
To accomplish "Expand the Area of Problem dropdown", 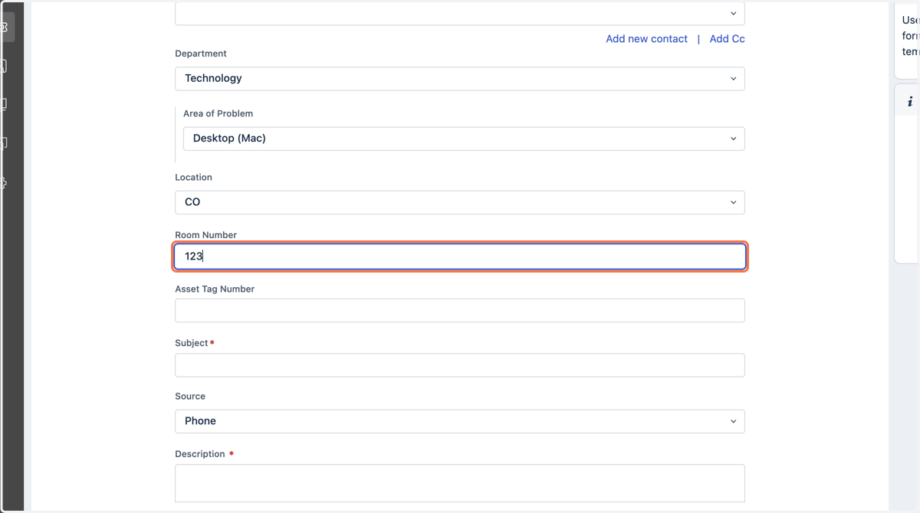I will pos(464,139).
